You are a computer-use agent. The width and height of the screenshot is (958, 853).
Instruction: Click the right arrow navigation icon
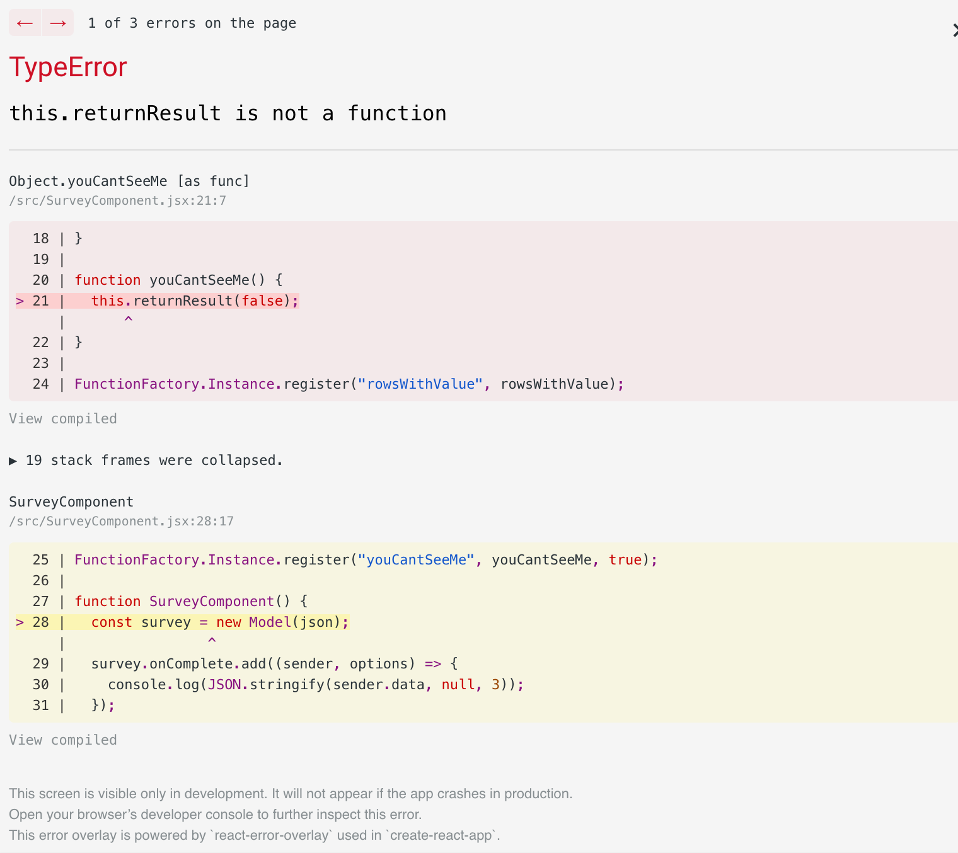(58, 23)
